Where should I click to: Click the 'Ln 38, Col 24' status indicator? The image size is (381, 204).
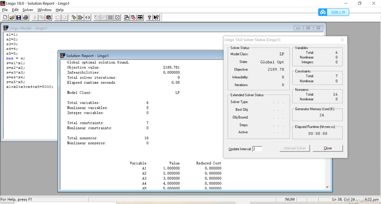point(344,200)
